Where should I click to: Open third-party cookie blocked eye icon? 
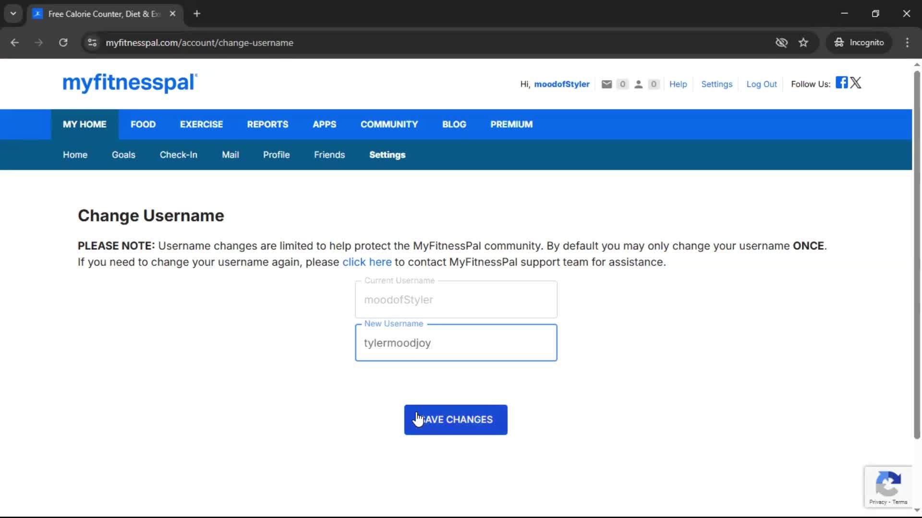781,43
